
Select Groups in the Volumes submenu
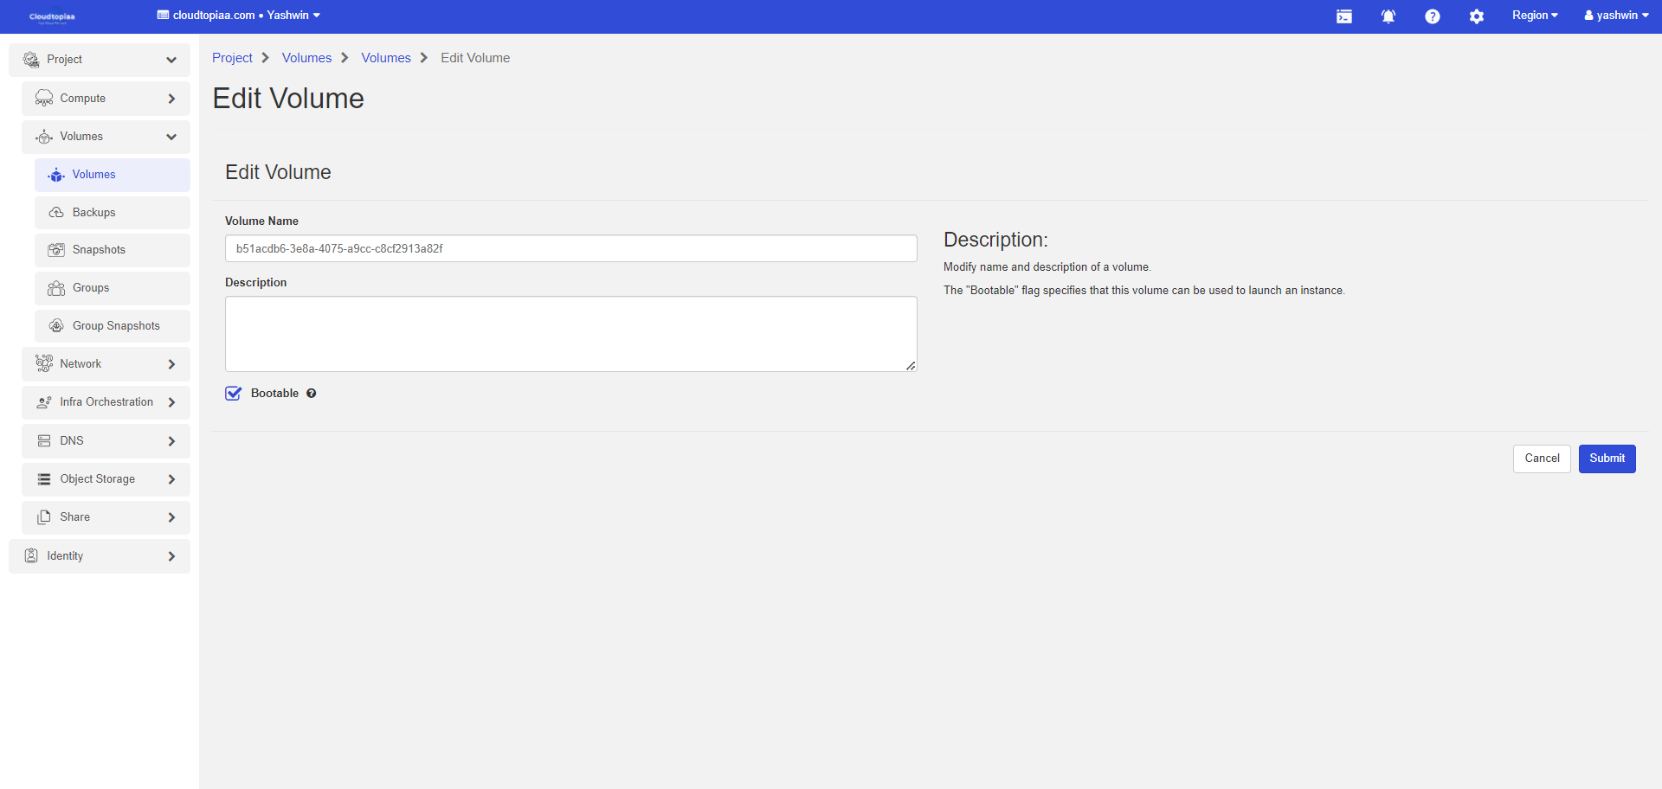click(91, 288)
